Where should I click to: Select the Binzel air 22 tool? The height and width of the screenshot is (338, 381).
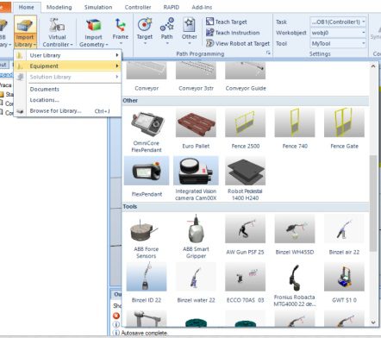[344, 235]
